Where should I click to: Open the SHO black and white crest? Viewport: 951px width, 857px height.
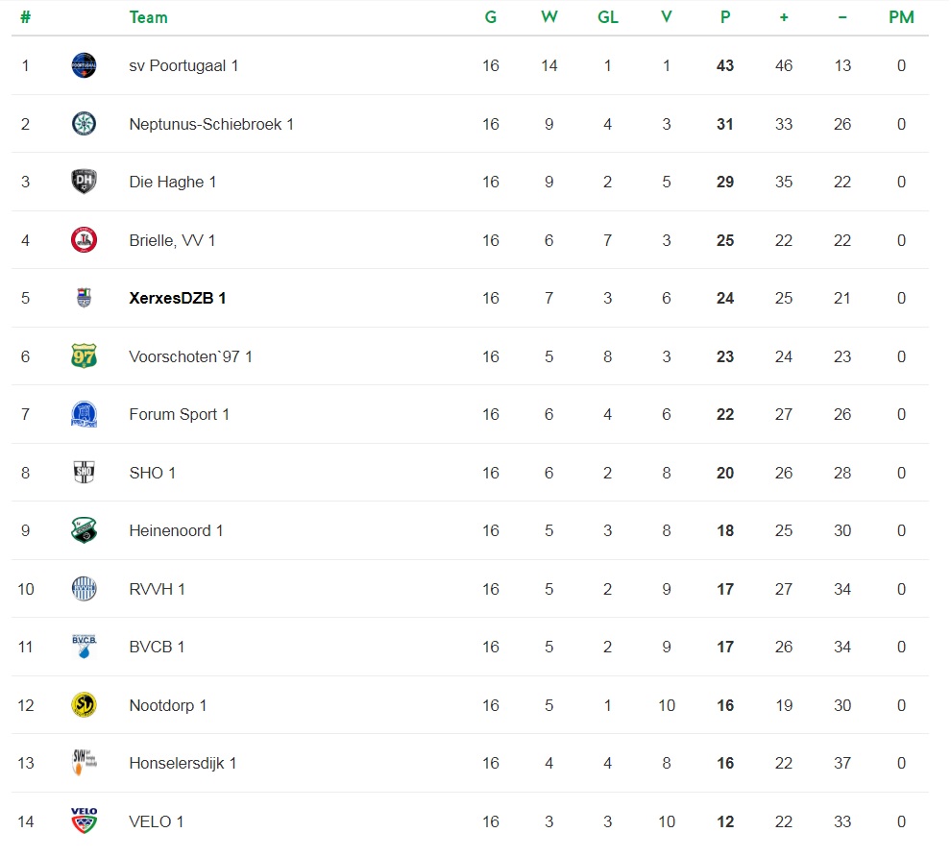click(x=84, y=472)
